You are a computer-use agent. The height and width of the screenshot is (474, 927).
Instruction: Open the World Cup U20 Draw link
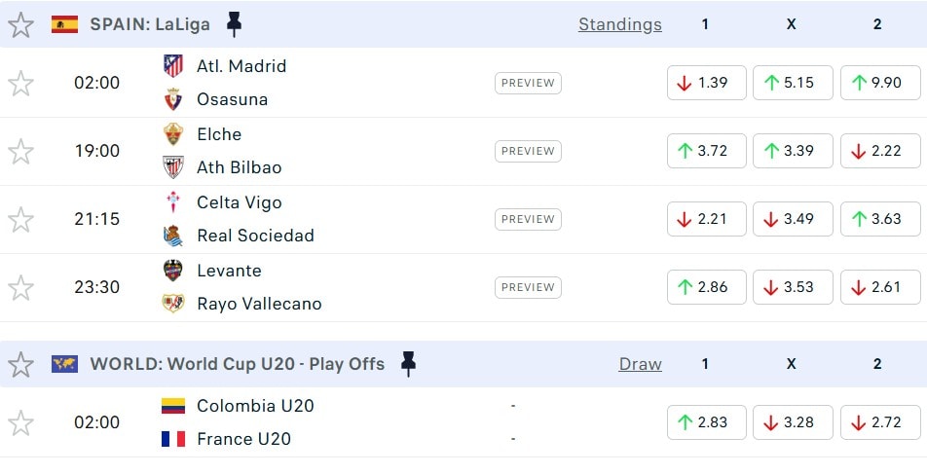click(640, 364)
